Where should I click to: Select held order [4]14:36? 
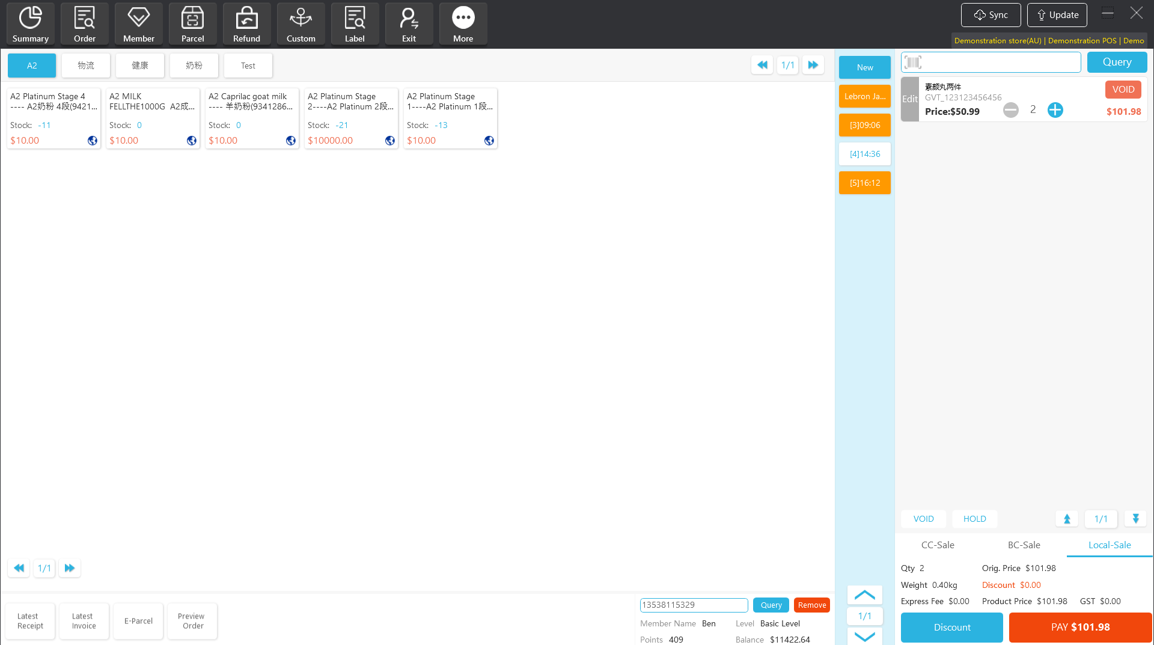click(864, 154)
